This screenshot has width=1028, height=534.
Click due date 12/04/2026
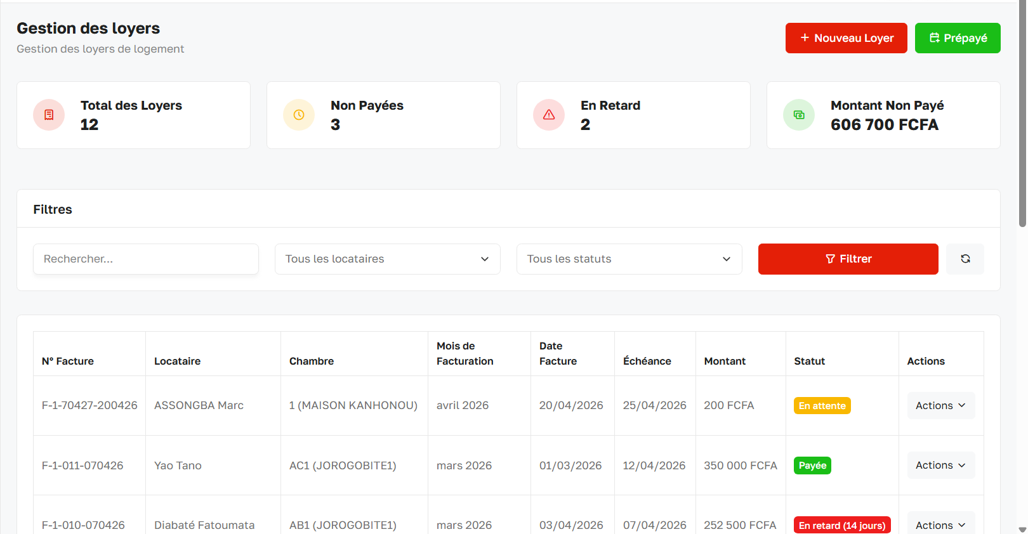click(654, 466)
